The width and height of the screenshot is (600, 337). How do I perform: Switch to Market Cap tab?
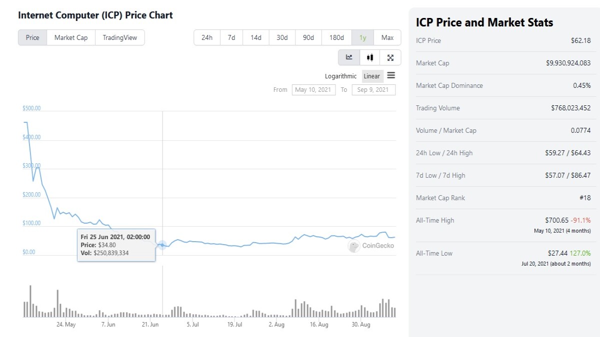point(71,37)
